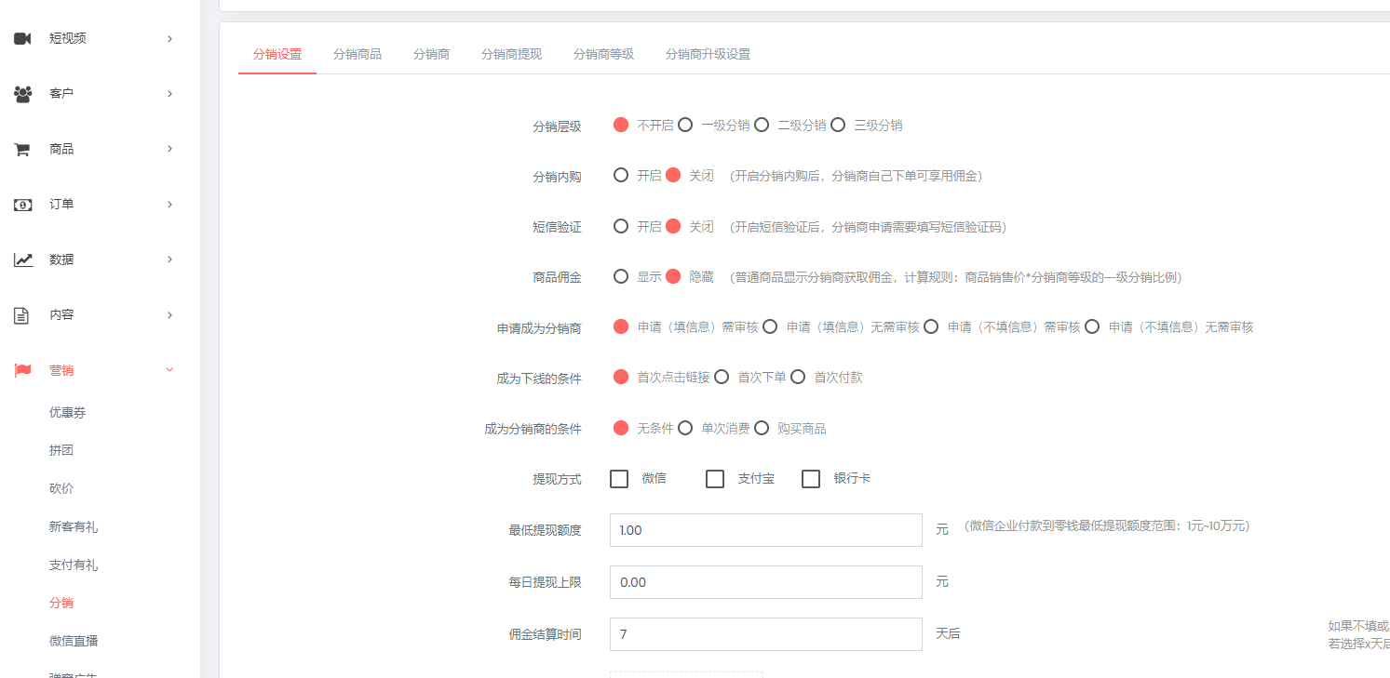Screen dimensions: 1390x678
Task: Select 一级分销 radio button for 分销层级
Action: 685,125
